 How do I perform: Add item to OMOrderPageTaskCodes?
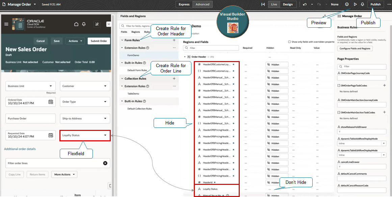(385, 85)
